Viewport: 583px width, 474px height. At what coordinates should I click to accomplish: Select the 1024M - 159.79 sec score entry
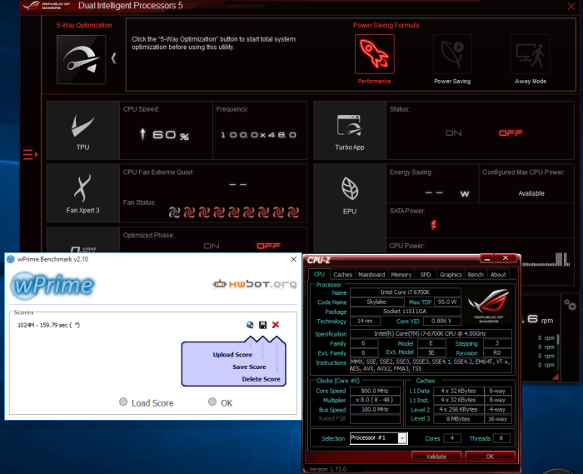tap(48, 325)
